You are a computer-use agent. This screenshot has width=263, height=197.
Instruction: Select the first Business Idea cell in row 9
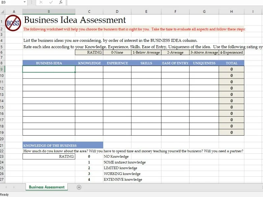tap(49, 69)
